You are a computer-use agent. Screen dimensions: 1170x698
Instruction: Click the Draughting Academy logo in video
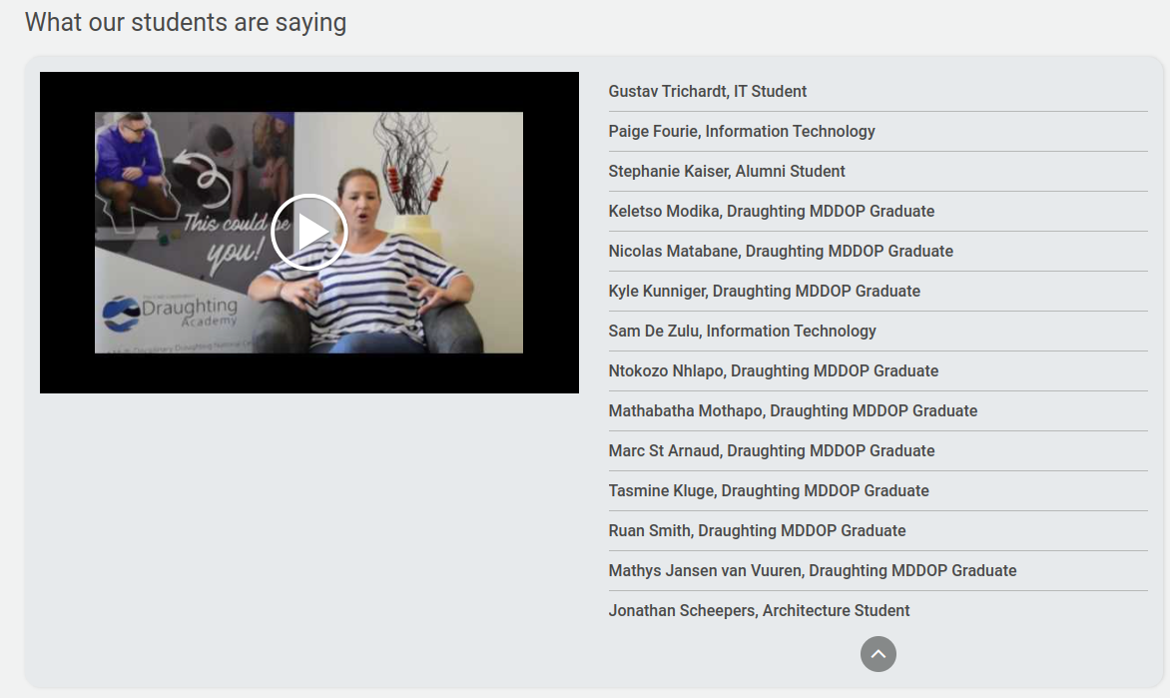(x=170, y=313)
